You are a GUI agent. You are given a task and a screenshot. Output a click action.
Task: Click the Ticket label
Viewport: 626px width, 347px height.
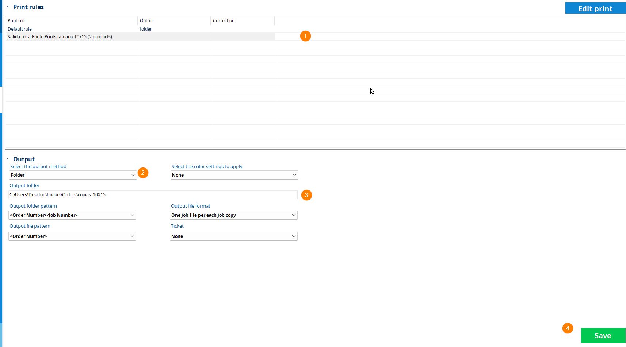point(177,226)
